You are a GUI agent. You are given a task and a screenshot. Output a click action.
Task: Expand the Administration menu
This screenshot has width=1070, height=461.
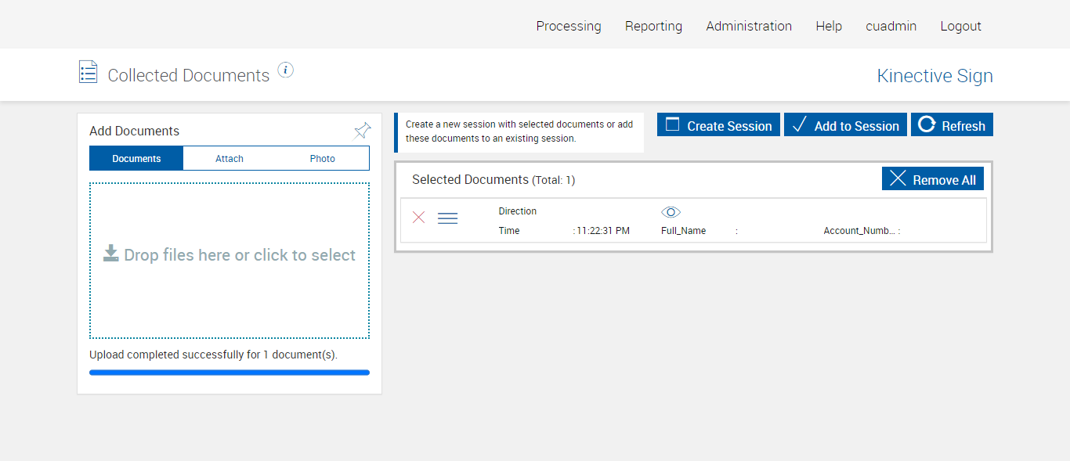click(x=749, y=26)
